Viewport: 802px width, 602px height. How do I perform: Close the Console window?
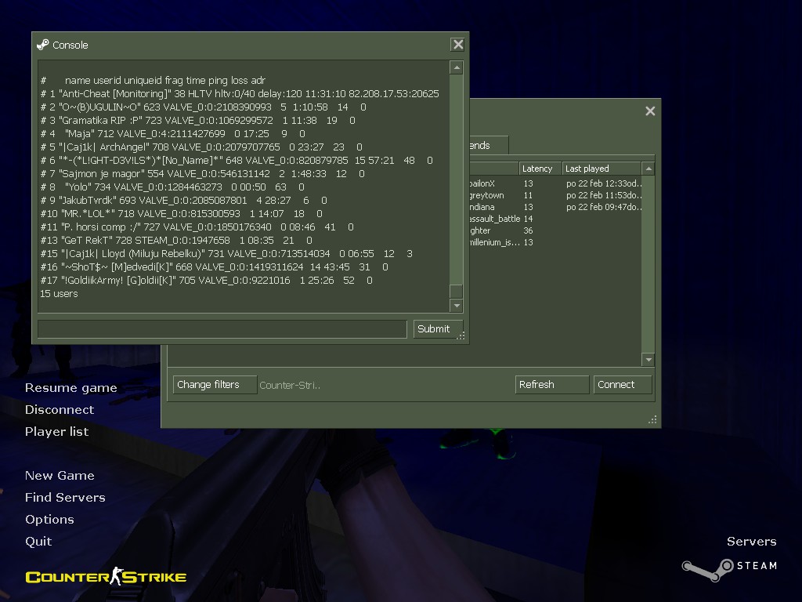point(457,45)
